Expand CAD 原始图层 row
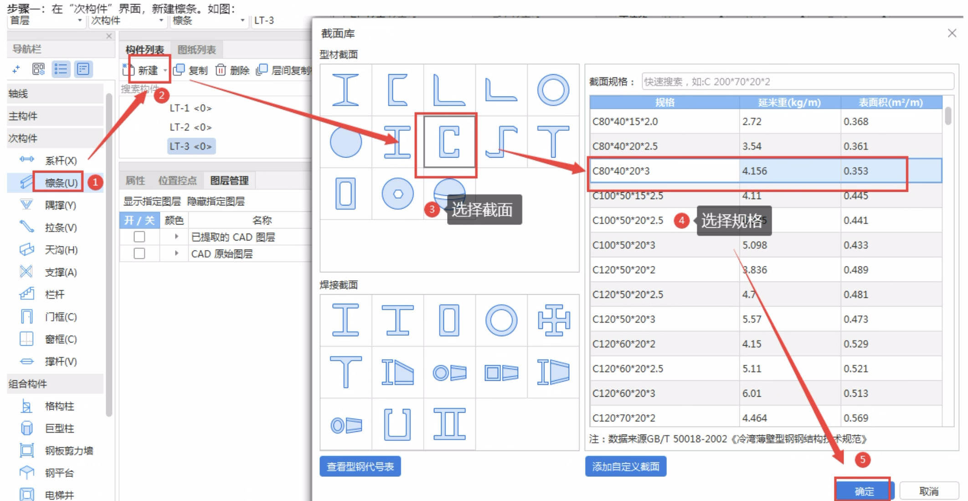968x501 pixels. pyautogui.click(x=176, y=253)
